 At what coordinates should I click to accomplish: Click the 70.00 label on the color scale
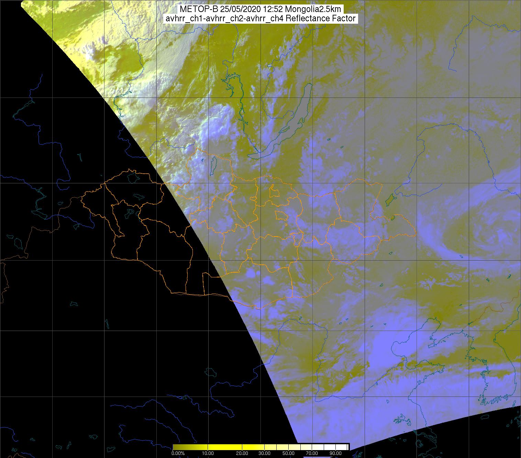point(312,453)
